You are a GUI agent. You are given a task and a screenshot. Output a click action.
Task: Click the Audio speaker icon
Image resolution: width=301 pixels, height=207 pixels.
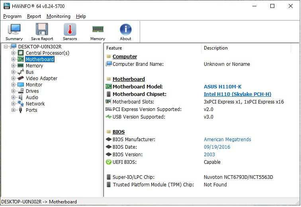coord(21,97)
